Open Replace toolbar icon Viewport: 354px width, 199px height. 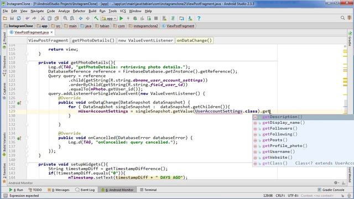click(72, 18)
